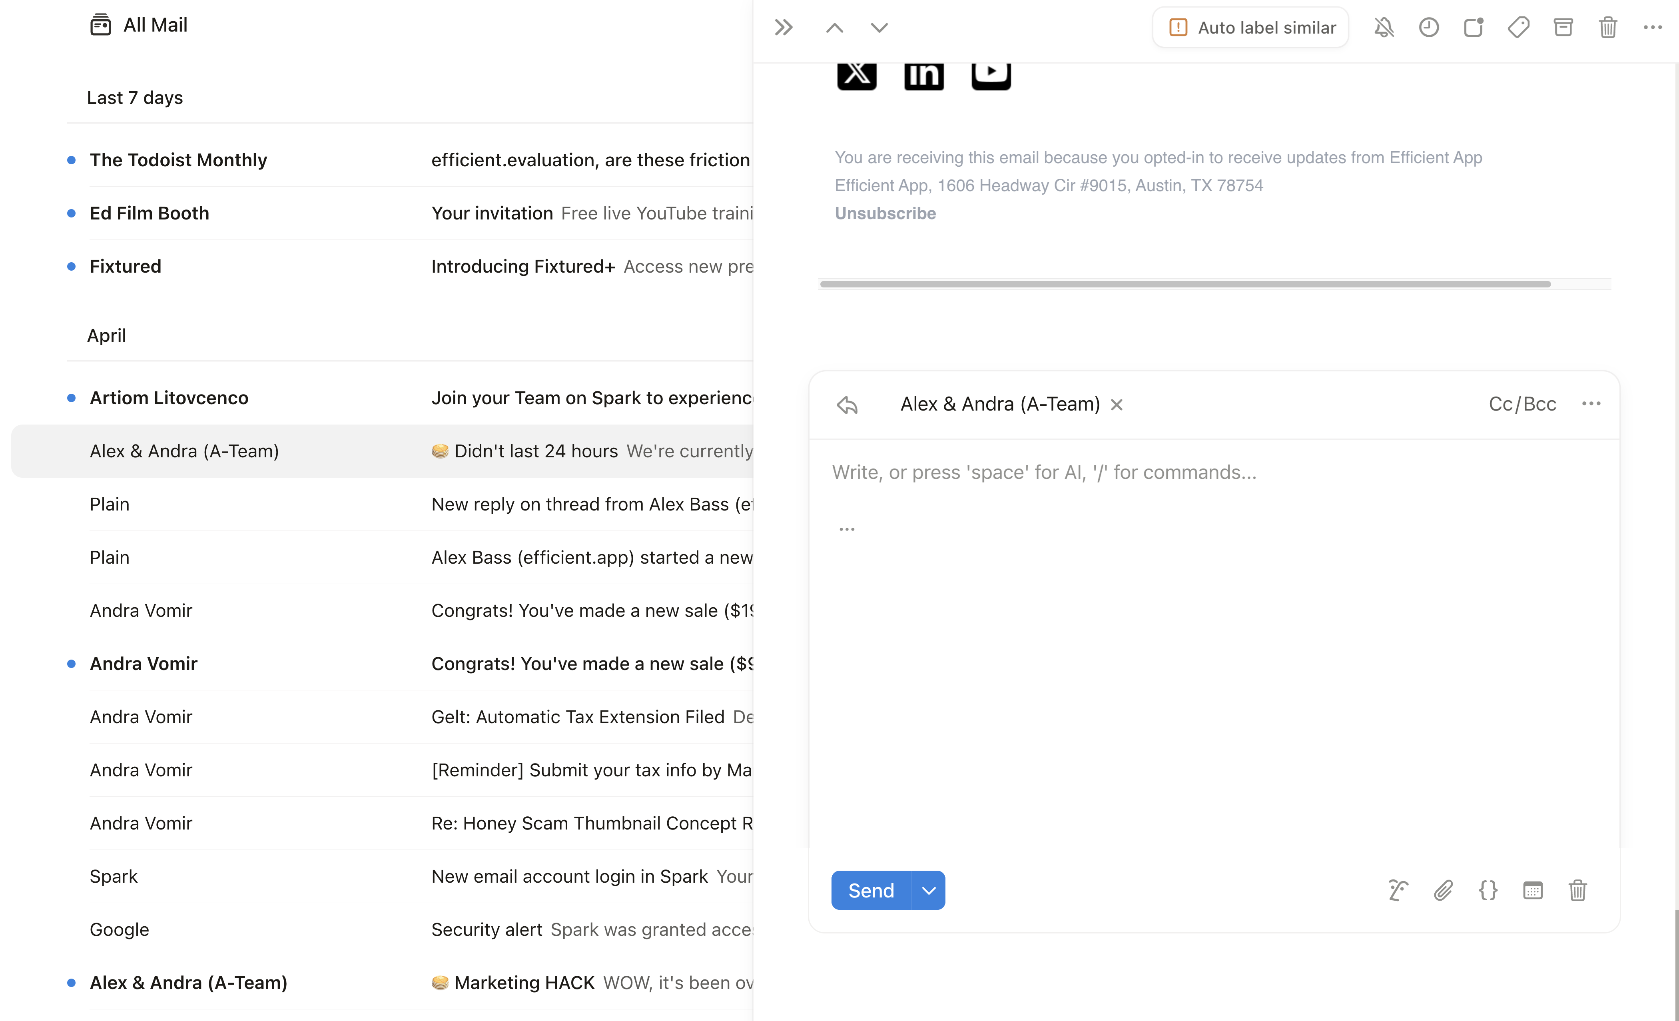The height and width of the screenshot is (1021, 1679).
Task: Snooze email with clock icon
Action: click(1429, 27)
